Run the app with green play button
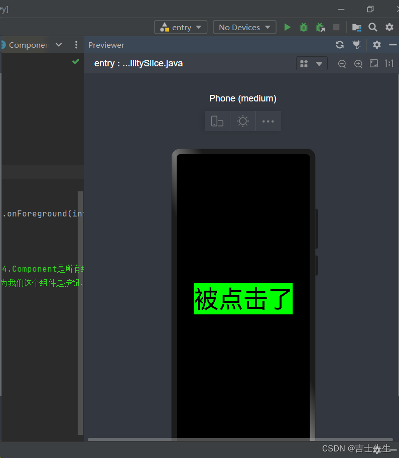The height and width of the screenshot is (458, 399). [287, 27]
